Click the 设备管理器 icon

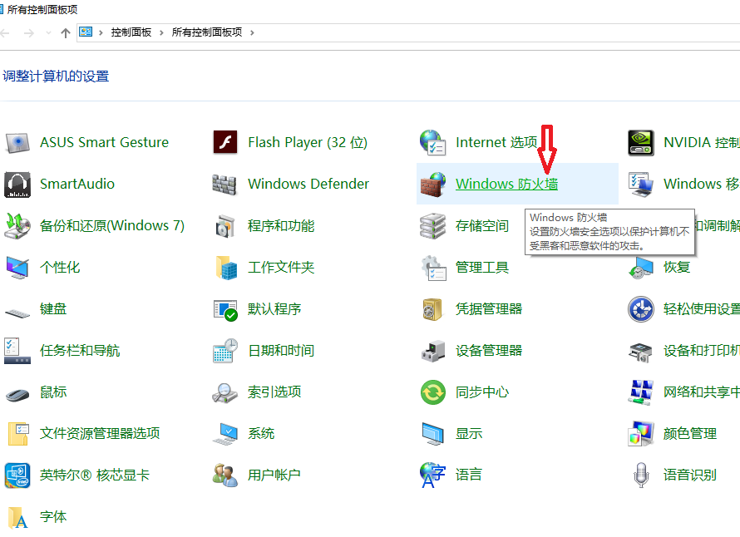(432, 351)
